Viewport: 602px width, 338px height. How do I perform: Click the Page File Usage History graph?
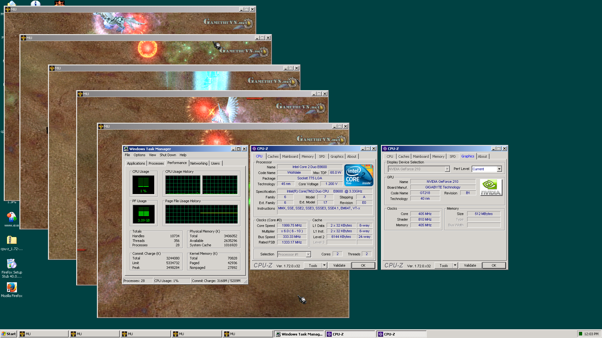[202, 214]
